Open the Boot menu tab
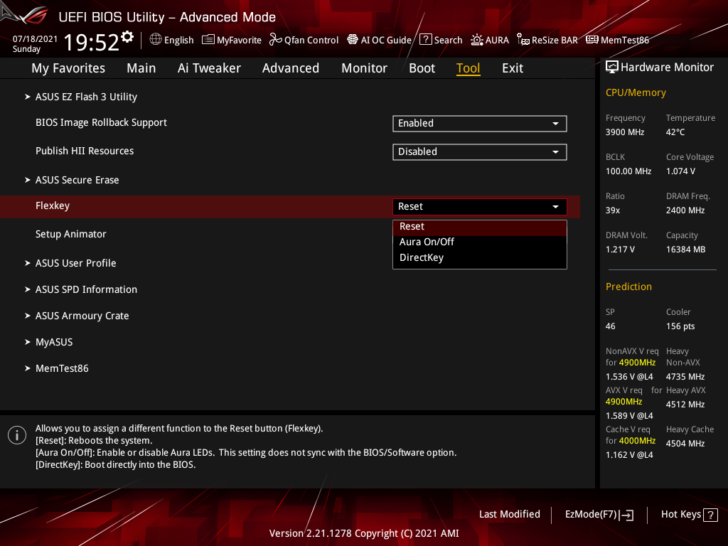Screen dimensions: 728x546 422,68
